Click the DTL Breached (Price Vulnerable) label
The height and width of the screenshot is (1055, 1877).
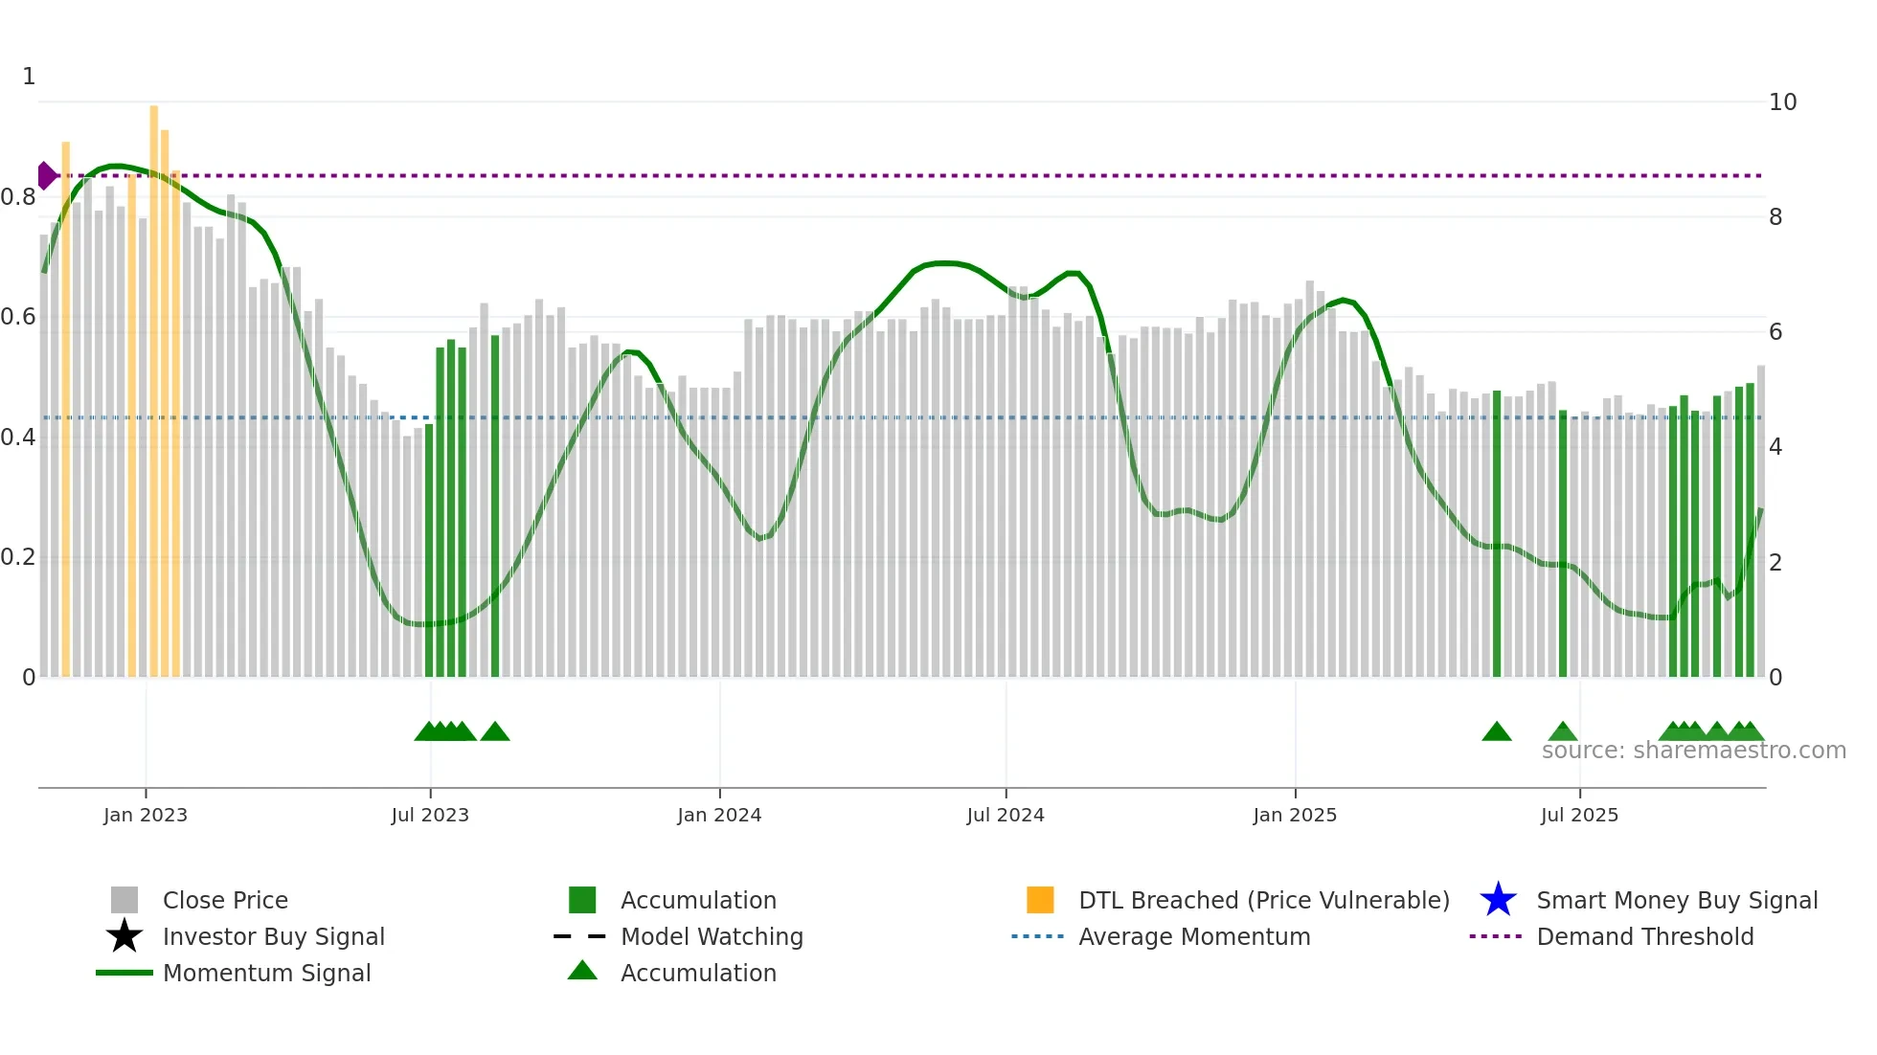[1264, 900]
